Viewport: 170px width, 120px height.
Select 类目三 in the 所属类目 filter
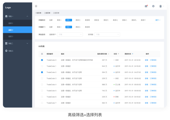point(78,20)
